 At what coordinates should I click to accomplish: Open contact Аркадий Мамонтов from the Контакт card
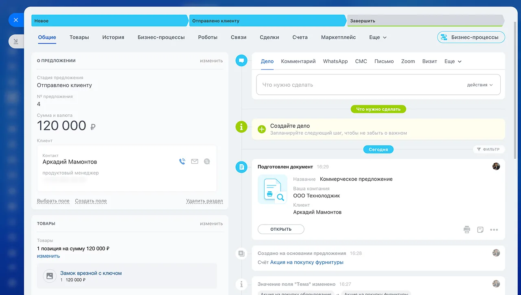(x=70, y=162)
